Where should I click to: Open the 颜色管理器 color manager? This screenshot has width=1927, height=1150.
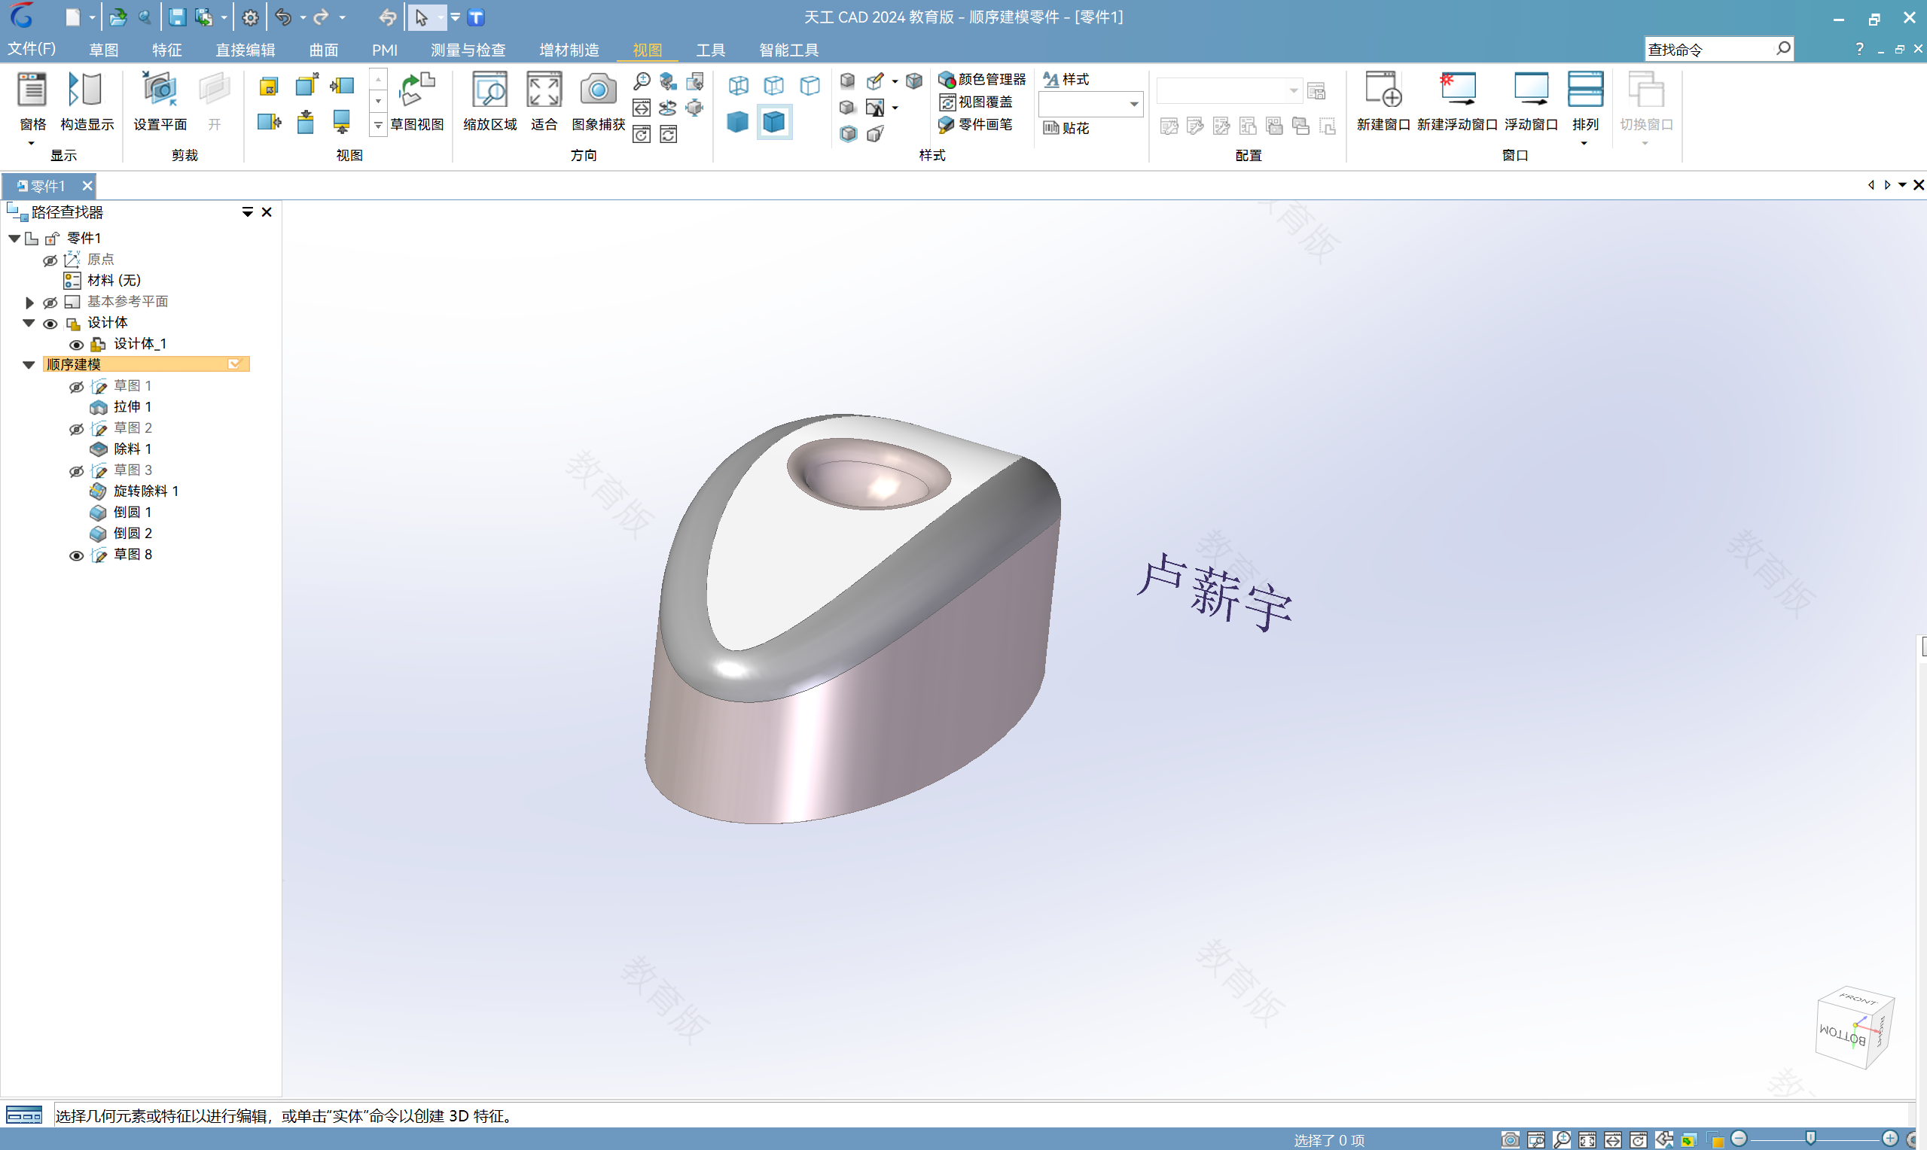(981, 79)
